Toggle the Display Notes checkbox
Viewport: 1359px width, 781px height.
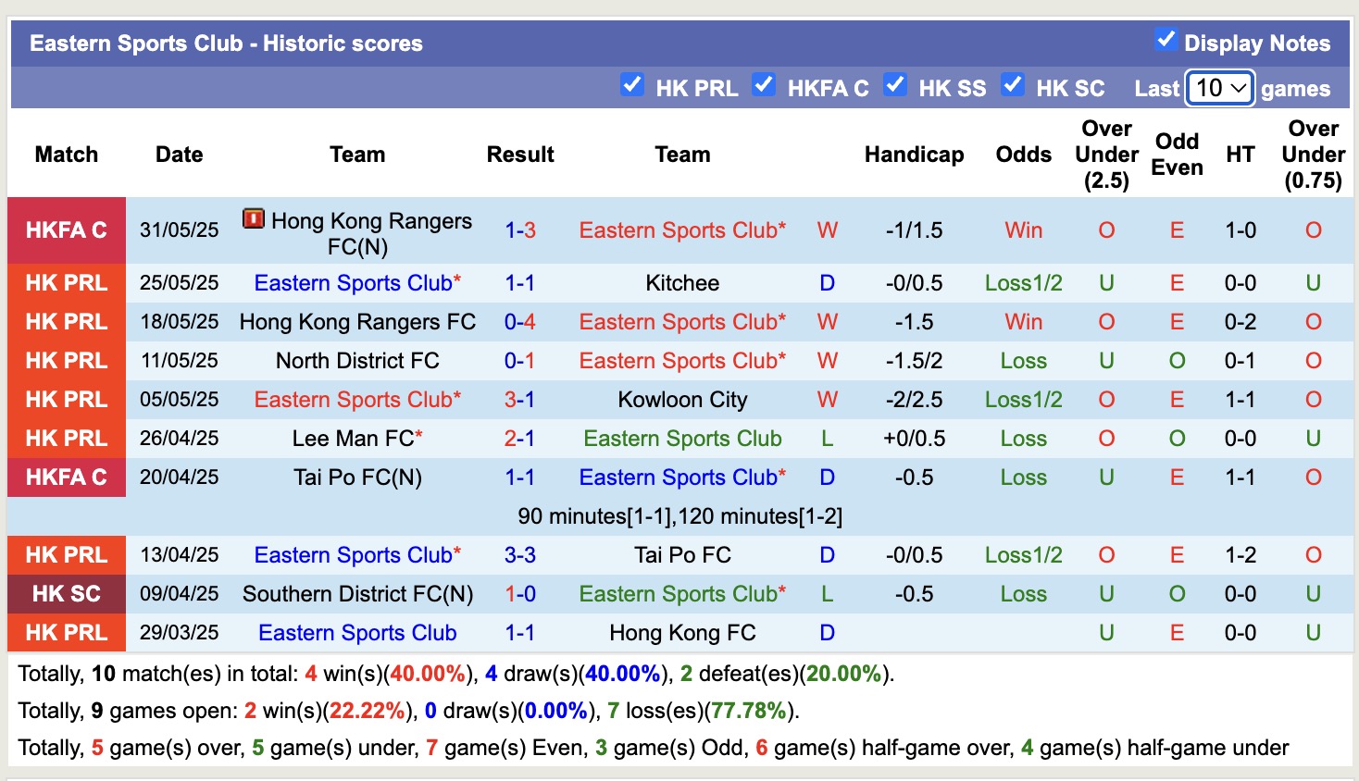[x=1166, y=40]
